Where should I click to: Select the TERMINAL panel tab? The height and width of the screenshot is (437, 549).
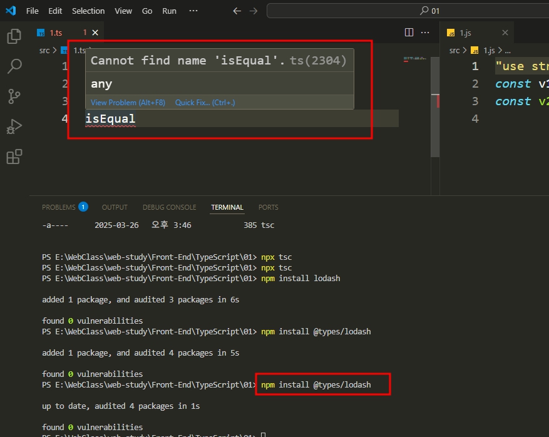click(227, 207)
